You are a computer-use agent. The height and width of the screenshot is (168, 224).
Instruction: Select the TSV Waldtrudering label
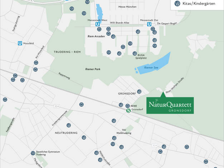[x=124, y=132]
